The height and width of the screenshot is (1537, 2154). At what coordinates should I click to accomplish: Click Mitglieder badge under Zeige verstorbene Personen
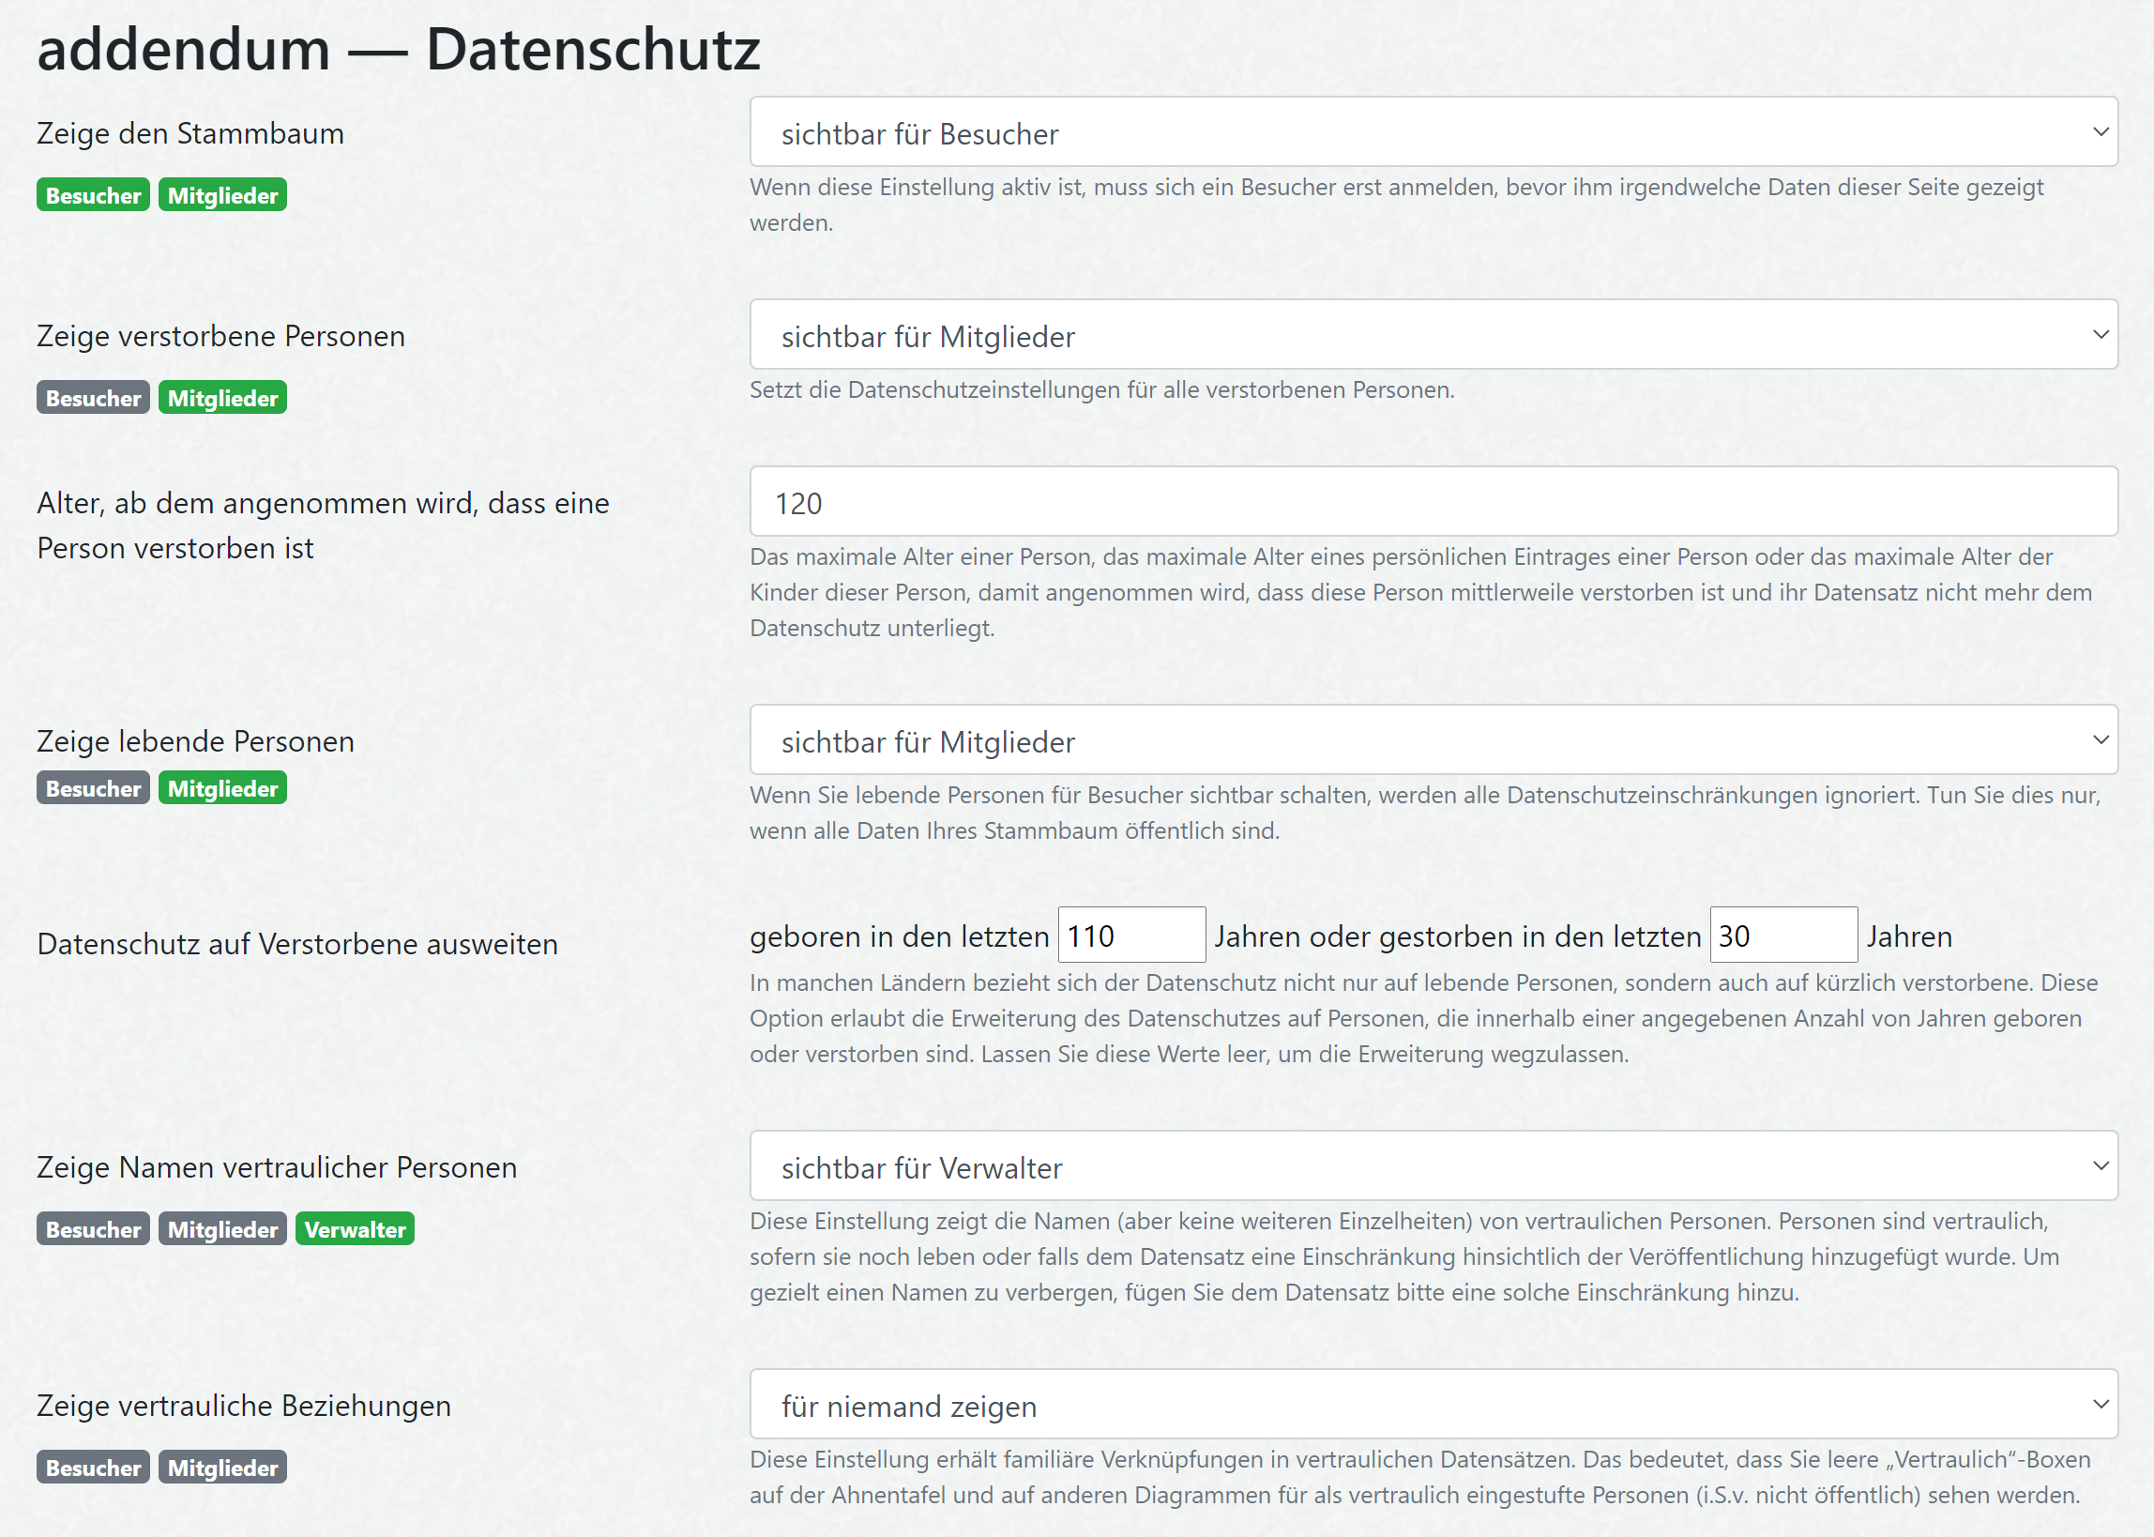(222, 398)
